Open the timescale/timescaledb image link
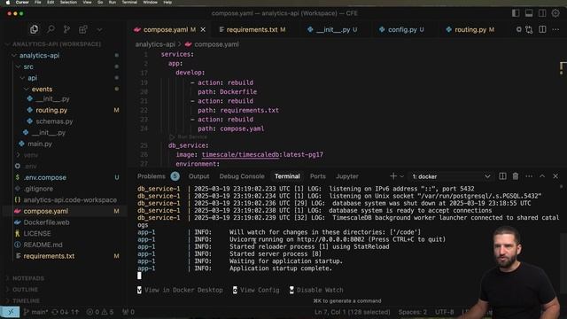This screenshot has height=319, width=567. point(240,155)
